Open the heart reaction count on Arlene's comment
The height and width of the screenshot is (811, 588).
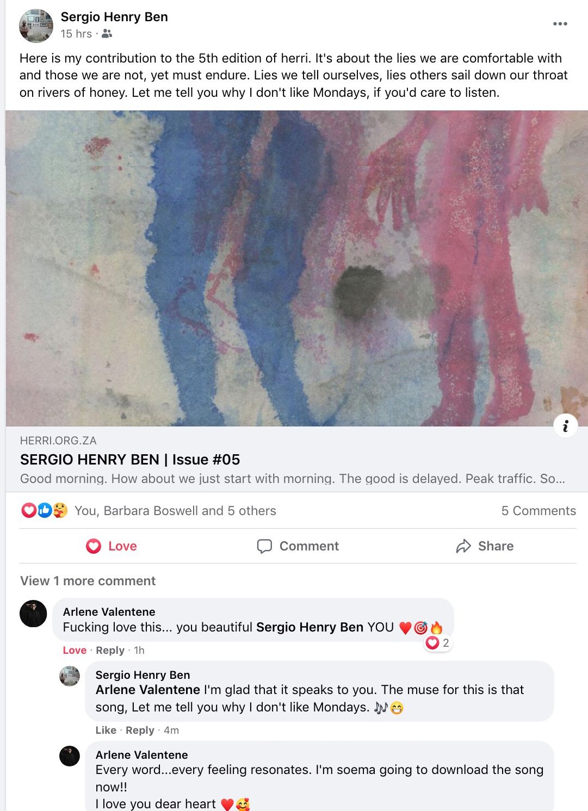click(x=438, y=643)
